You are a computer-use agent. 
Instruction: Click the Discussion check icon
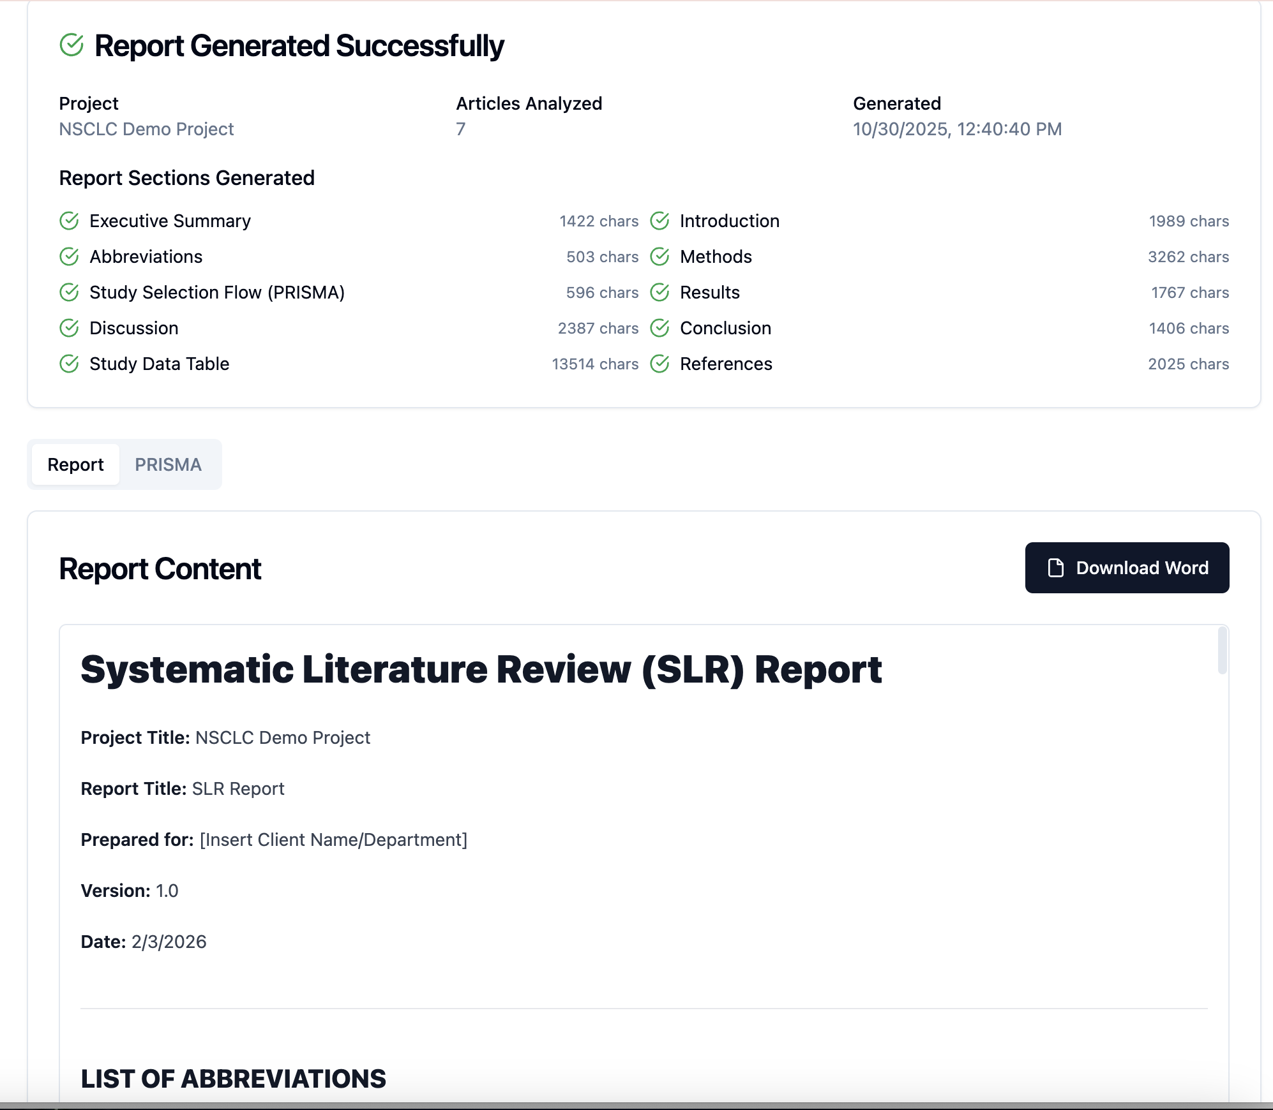pyautogui.click(x=69, y=328)
